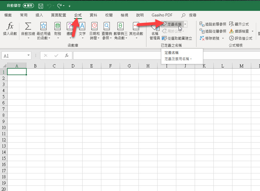Click the Insert Function fx icon
The image size is (260, 191).
click(10, 26)
